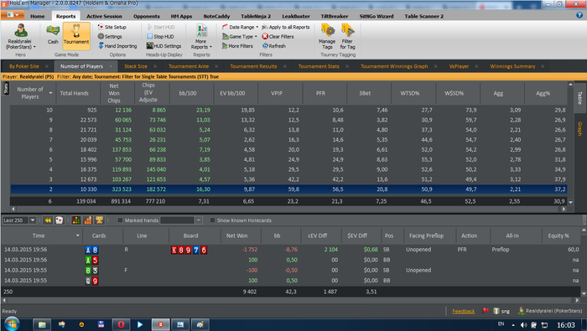Open Hand Importing
Screen dimensions: 587x331
coord(117,45)
